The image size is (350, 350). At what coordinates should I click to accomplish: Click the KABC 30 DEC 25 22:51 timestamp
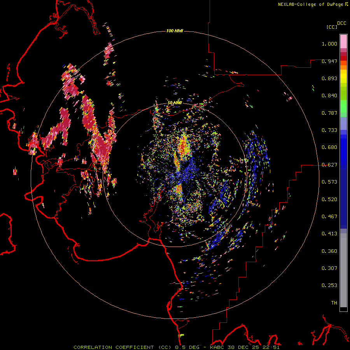click(x=245, y=347)
